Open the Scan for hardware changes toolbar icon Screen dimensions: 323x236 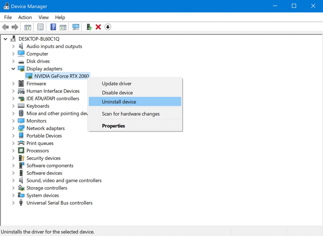(x=76, y=27)
